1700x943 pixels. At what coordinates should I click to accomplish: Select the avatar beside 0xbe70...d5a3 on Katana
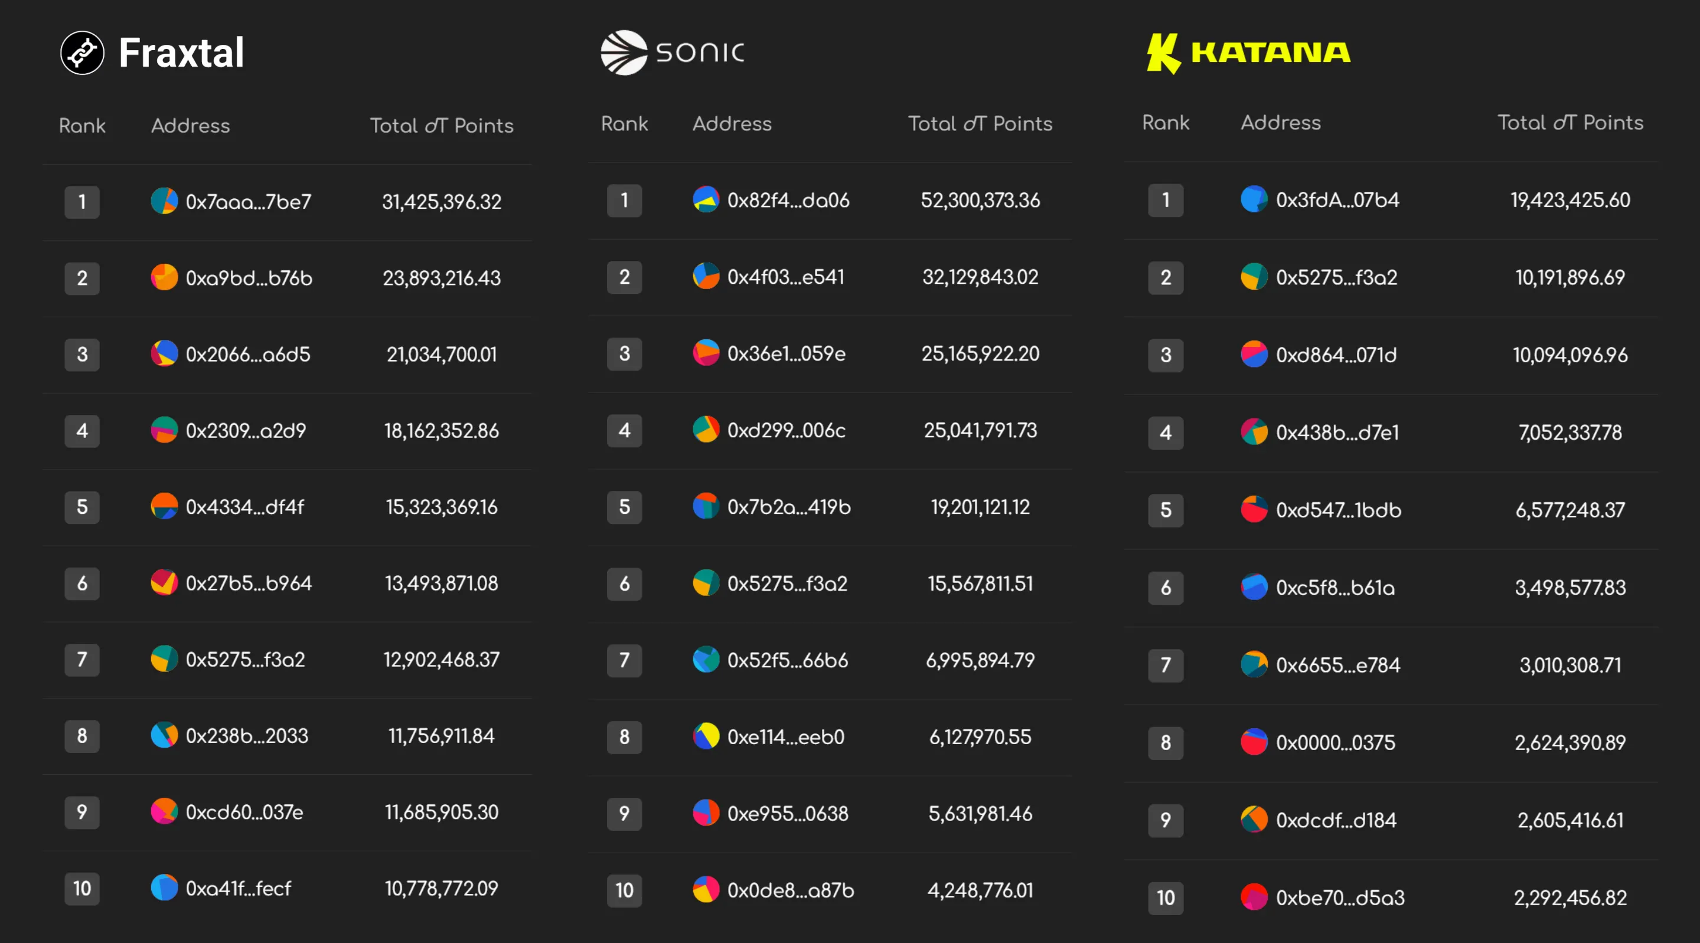(1255, 898)
